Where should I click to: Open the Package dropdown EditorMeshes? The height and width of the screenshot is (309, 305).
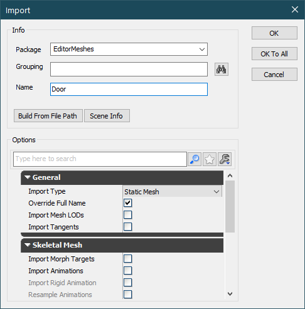pyautogui.click(x=129, y=50)
